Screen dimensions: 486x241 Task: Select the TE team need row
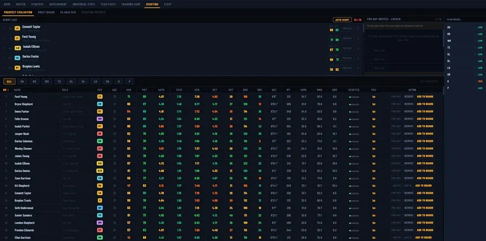(x=465, y=48)
